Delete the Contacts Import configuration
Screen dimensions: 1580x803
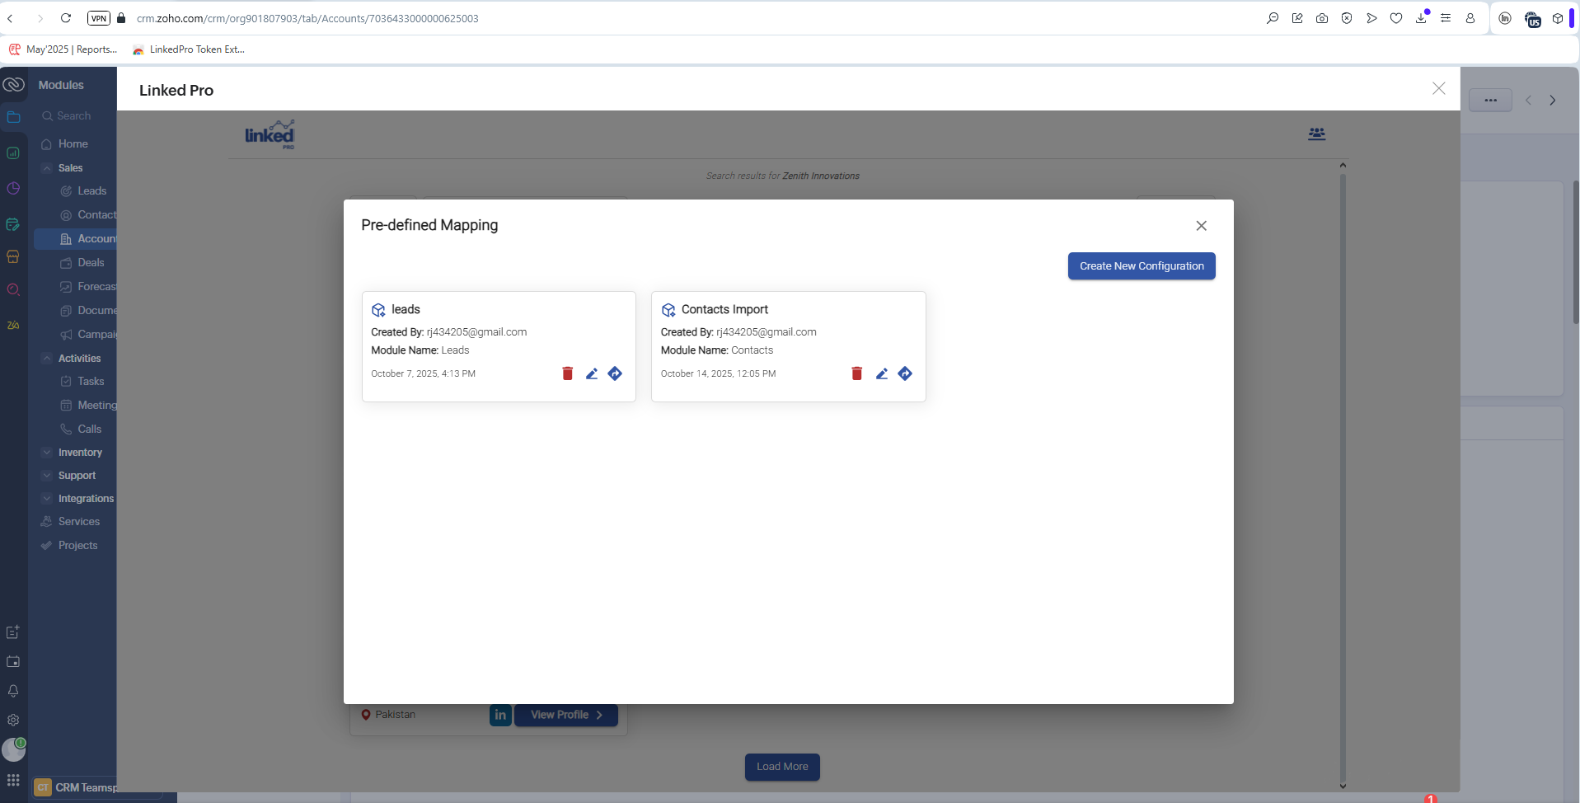[856, 373]
